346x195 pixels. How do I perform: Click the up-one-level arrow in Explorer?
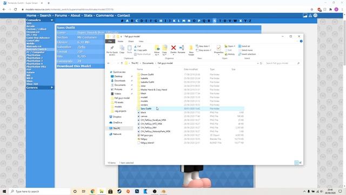122,63
